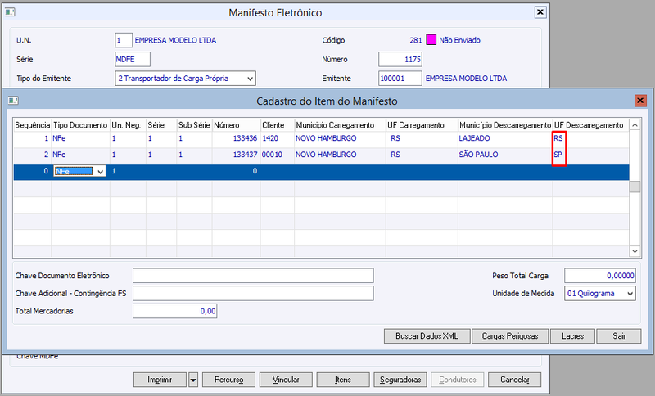Click the RS UF Descarregamento cell in row 1

coord(590,138)
